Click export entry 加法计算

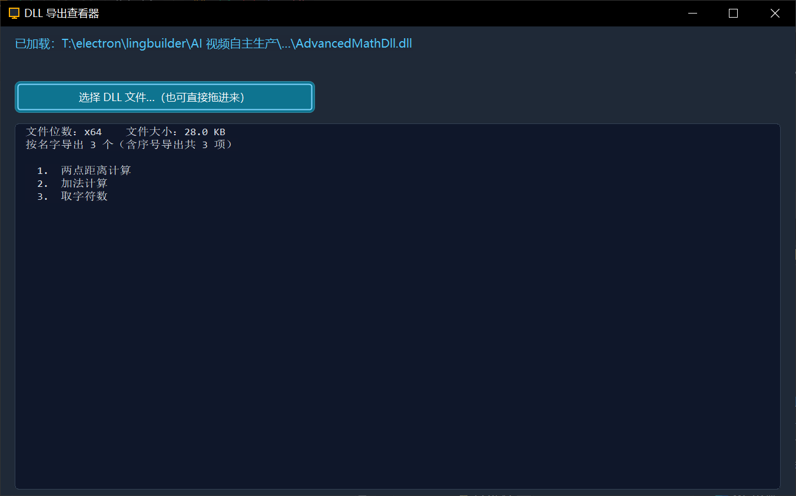tap(84, 183)
